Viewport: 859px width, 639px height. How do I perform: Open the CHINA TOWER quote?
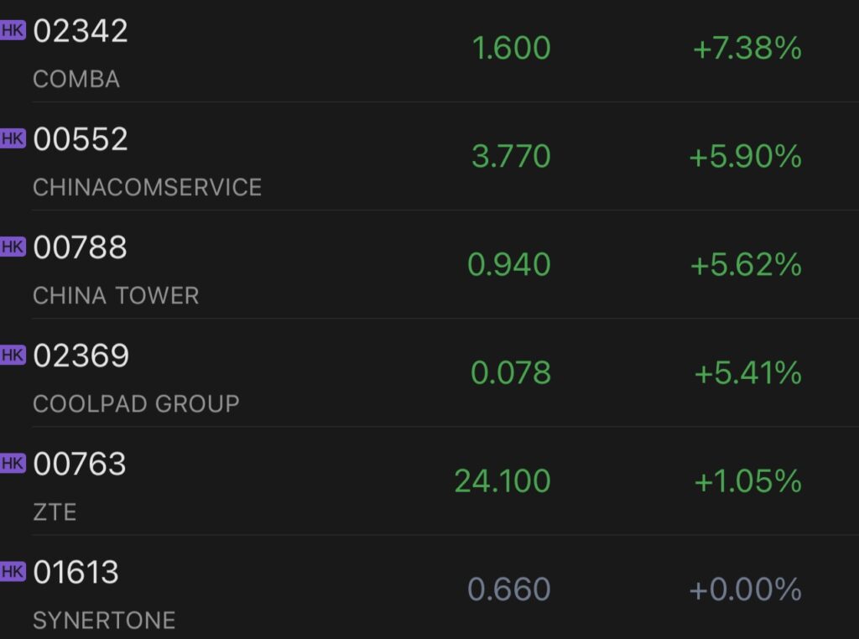click(x=115, y=296)
